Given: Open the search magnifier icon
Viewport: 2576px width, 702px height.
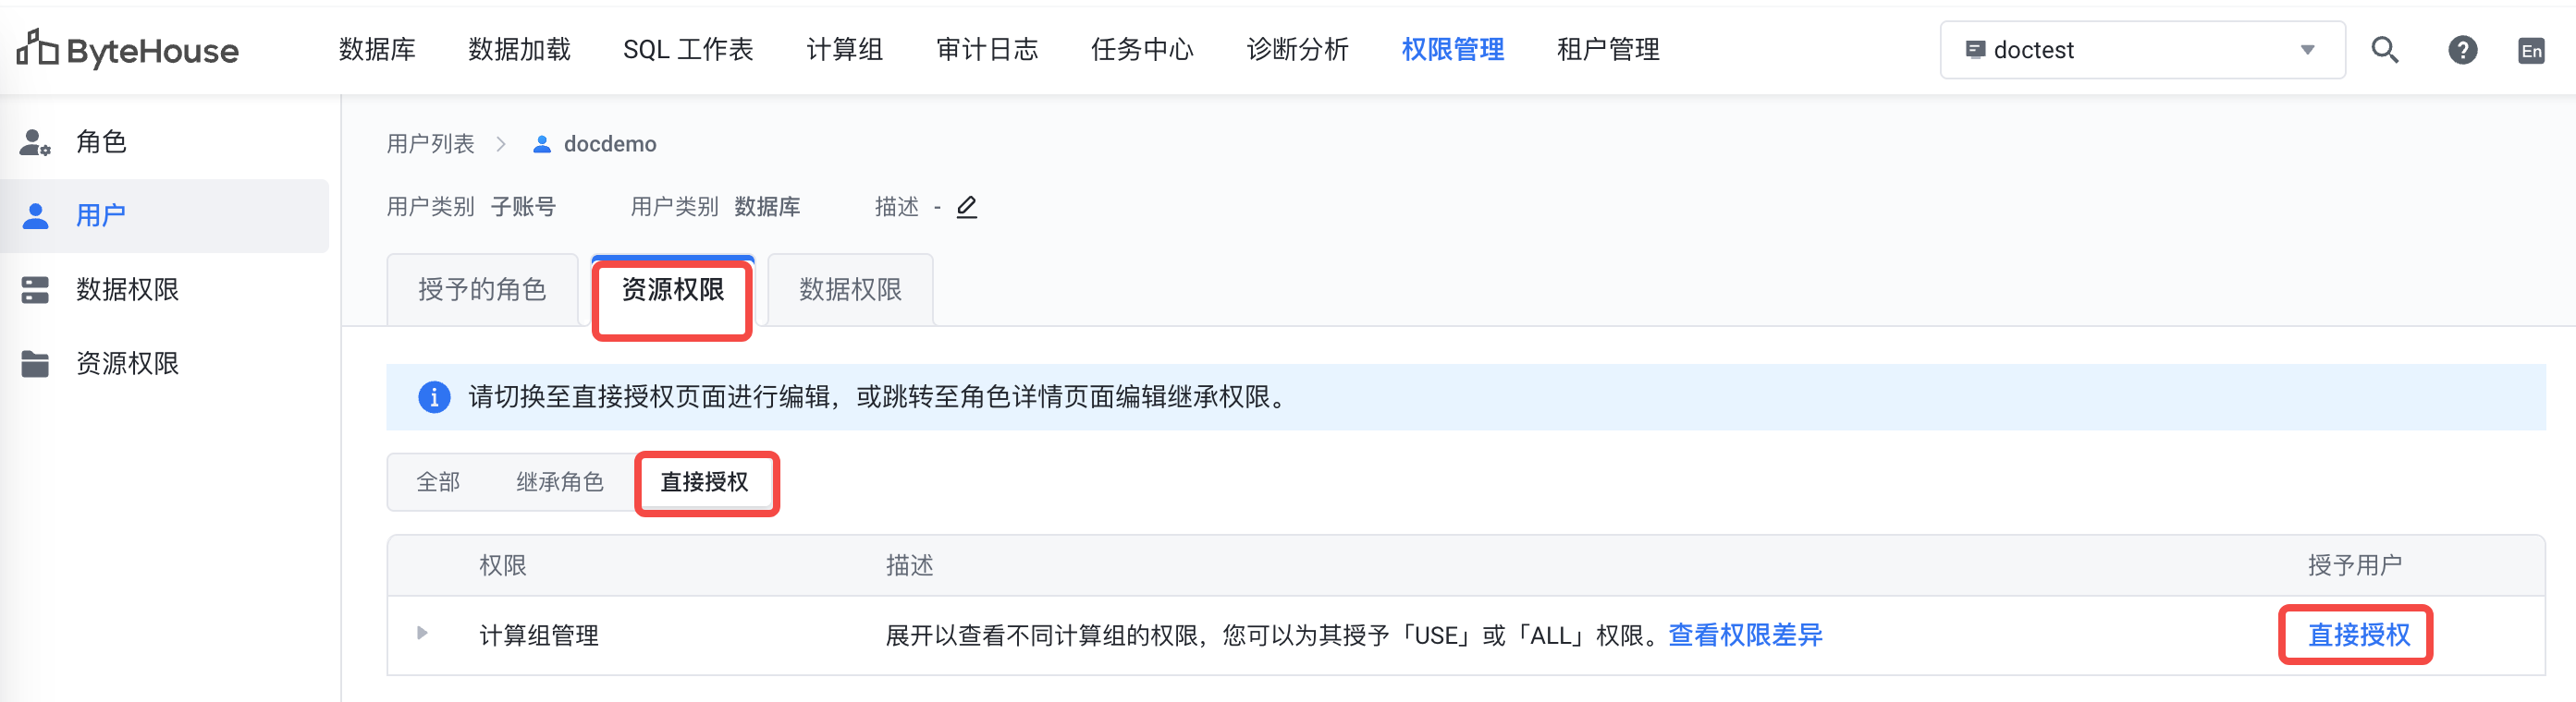Looking at the screenshot, I should click(2385, 50).
